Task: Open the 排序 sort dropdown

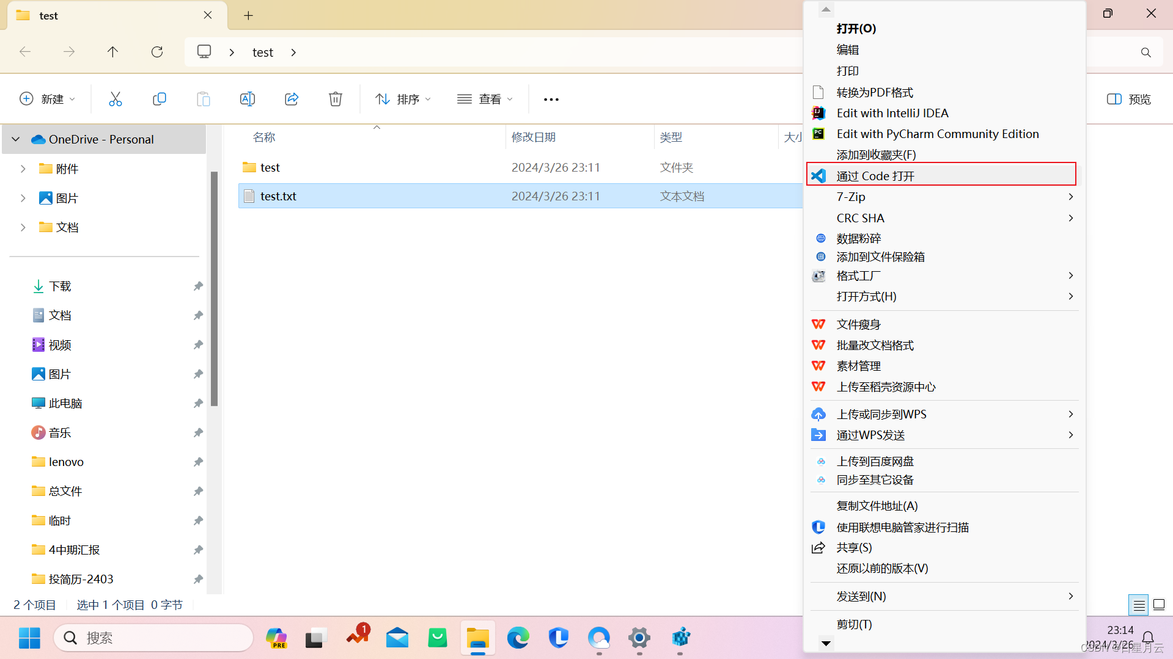Action: click(x=402, y=98)
